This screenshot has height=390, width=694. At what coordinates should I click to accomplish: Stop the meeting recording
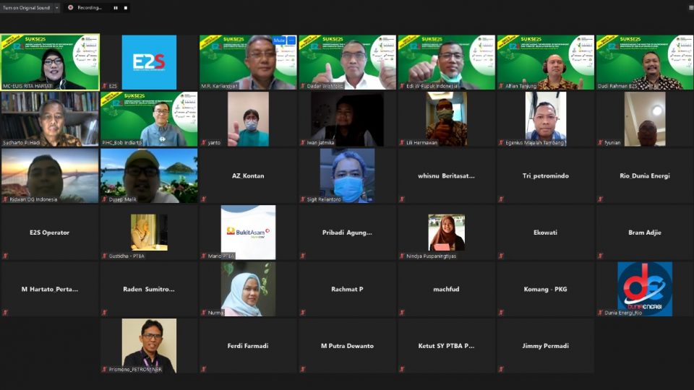(x=126, y=7)
